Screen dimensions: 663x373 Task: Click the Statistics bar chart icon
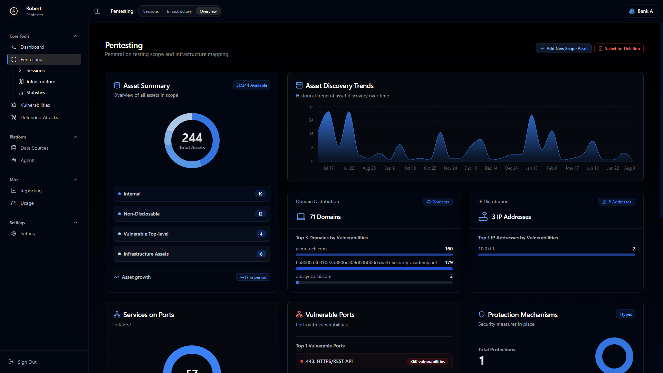[x=21, y=93]
